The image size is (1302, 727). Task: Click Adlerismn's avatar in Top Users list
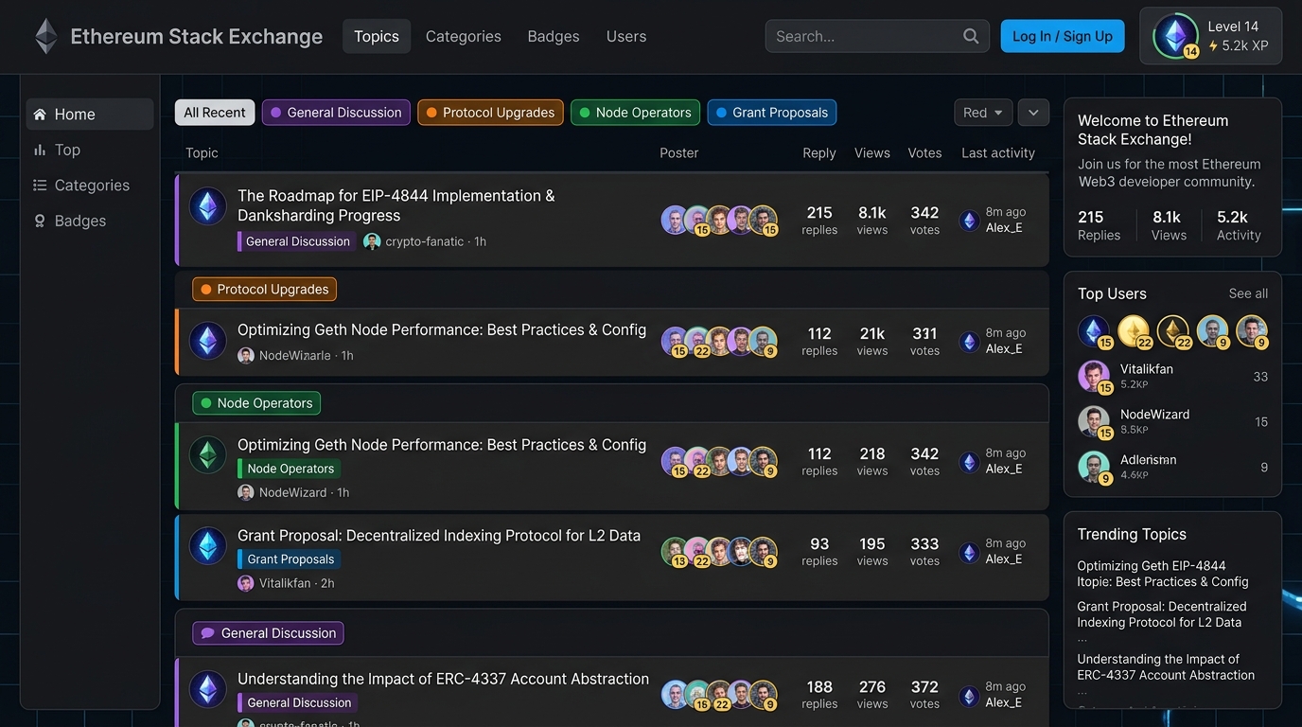click(1094, 467)
